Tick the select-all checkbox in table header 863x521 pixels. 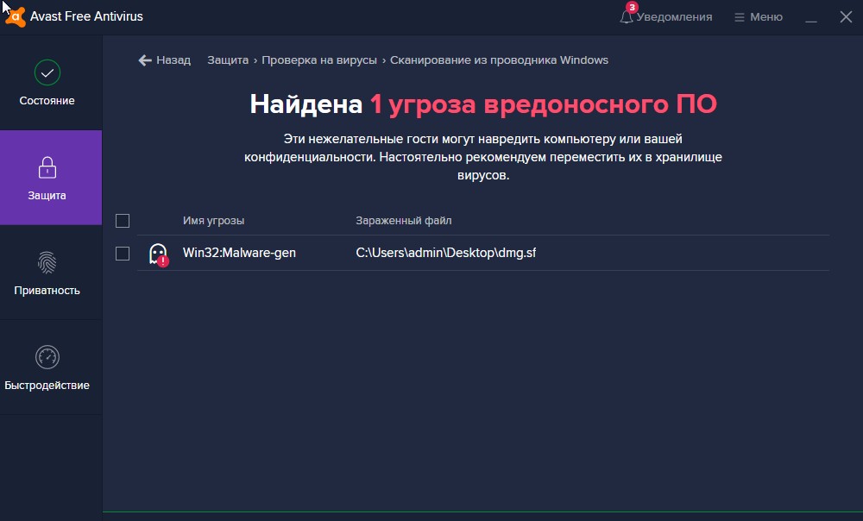coord(123,221)
